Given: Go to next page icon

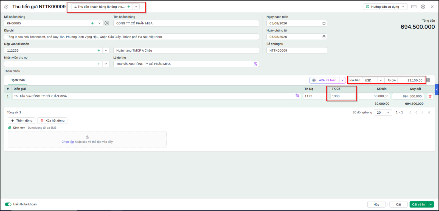Looking at the screenshot, I should (423, 112).
